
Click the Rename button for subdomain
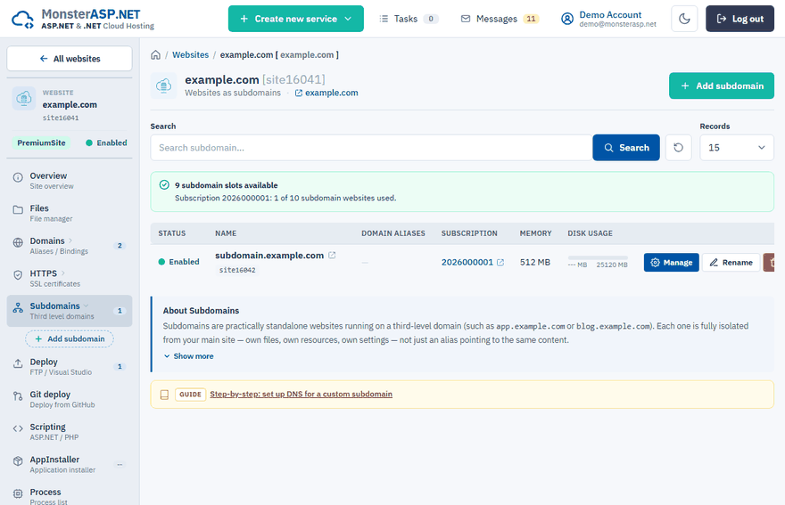(731, 263)
